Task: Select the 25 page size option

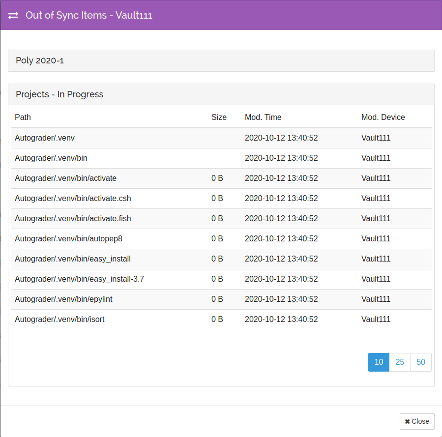Action: [x=399, y=362]
